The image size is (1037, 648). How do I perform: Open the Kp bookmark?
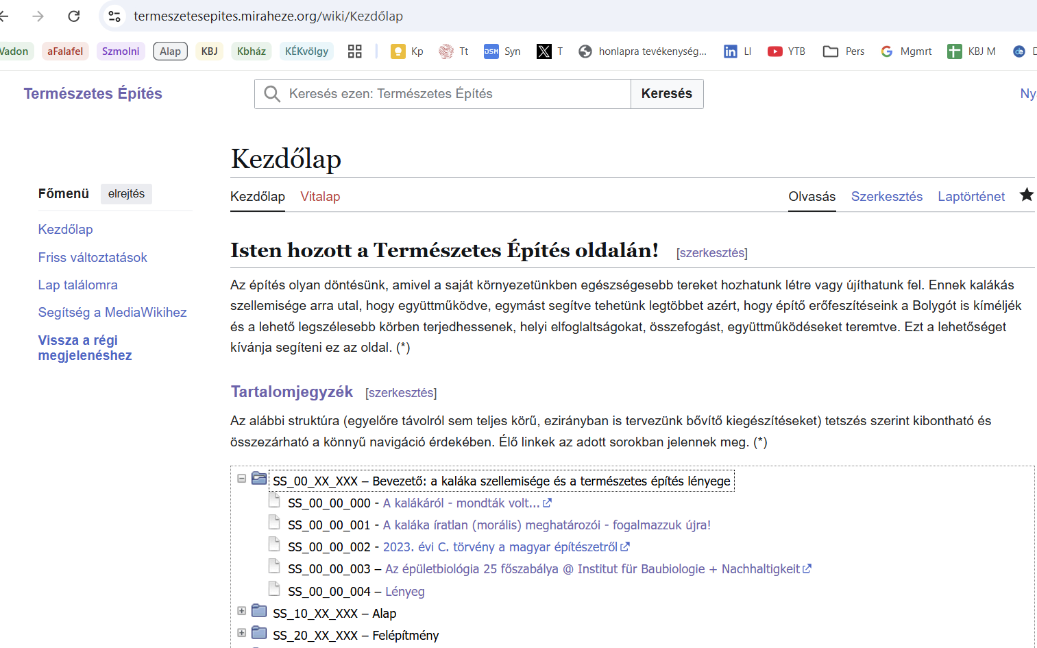pos(407,51)
